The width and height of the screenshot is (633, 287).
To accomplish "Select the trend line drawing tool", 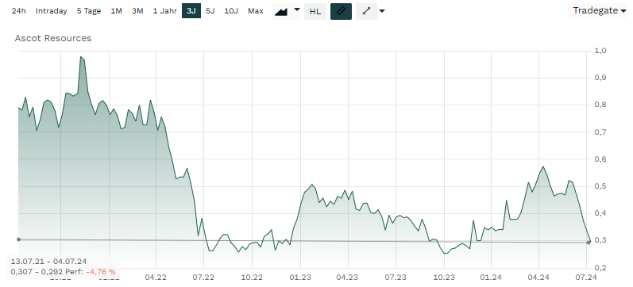I will pyautogui.click(x=367, y=11).
